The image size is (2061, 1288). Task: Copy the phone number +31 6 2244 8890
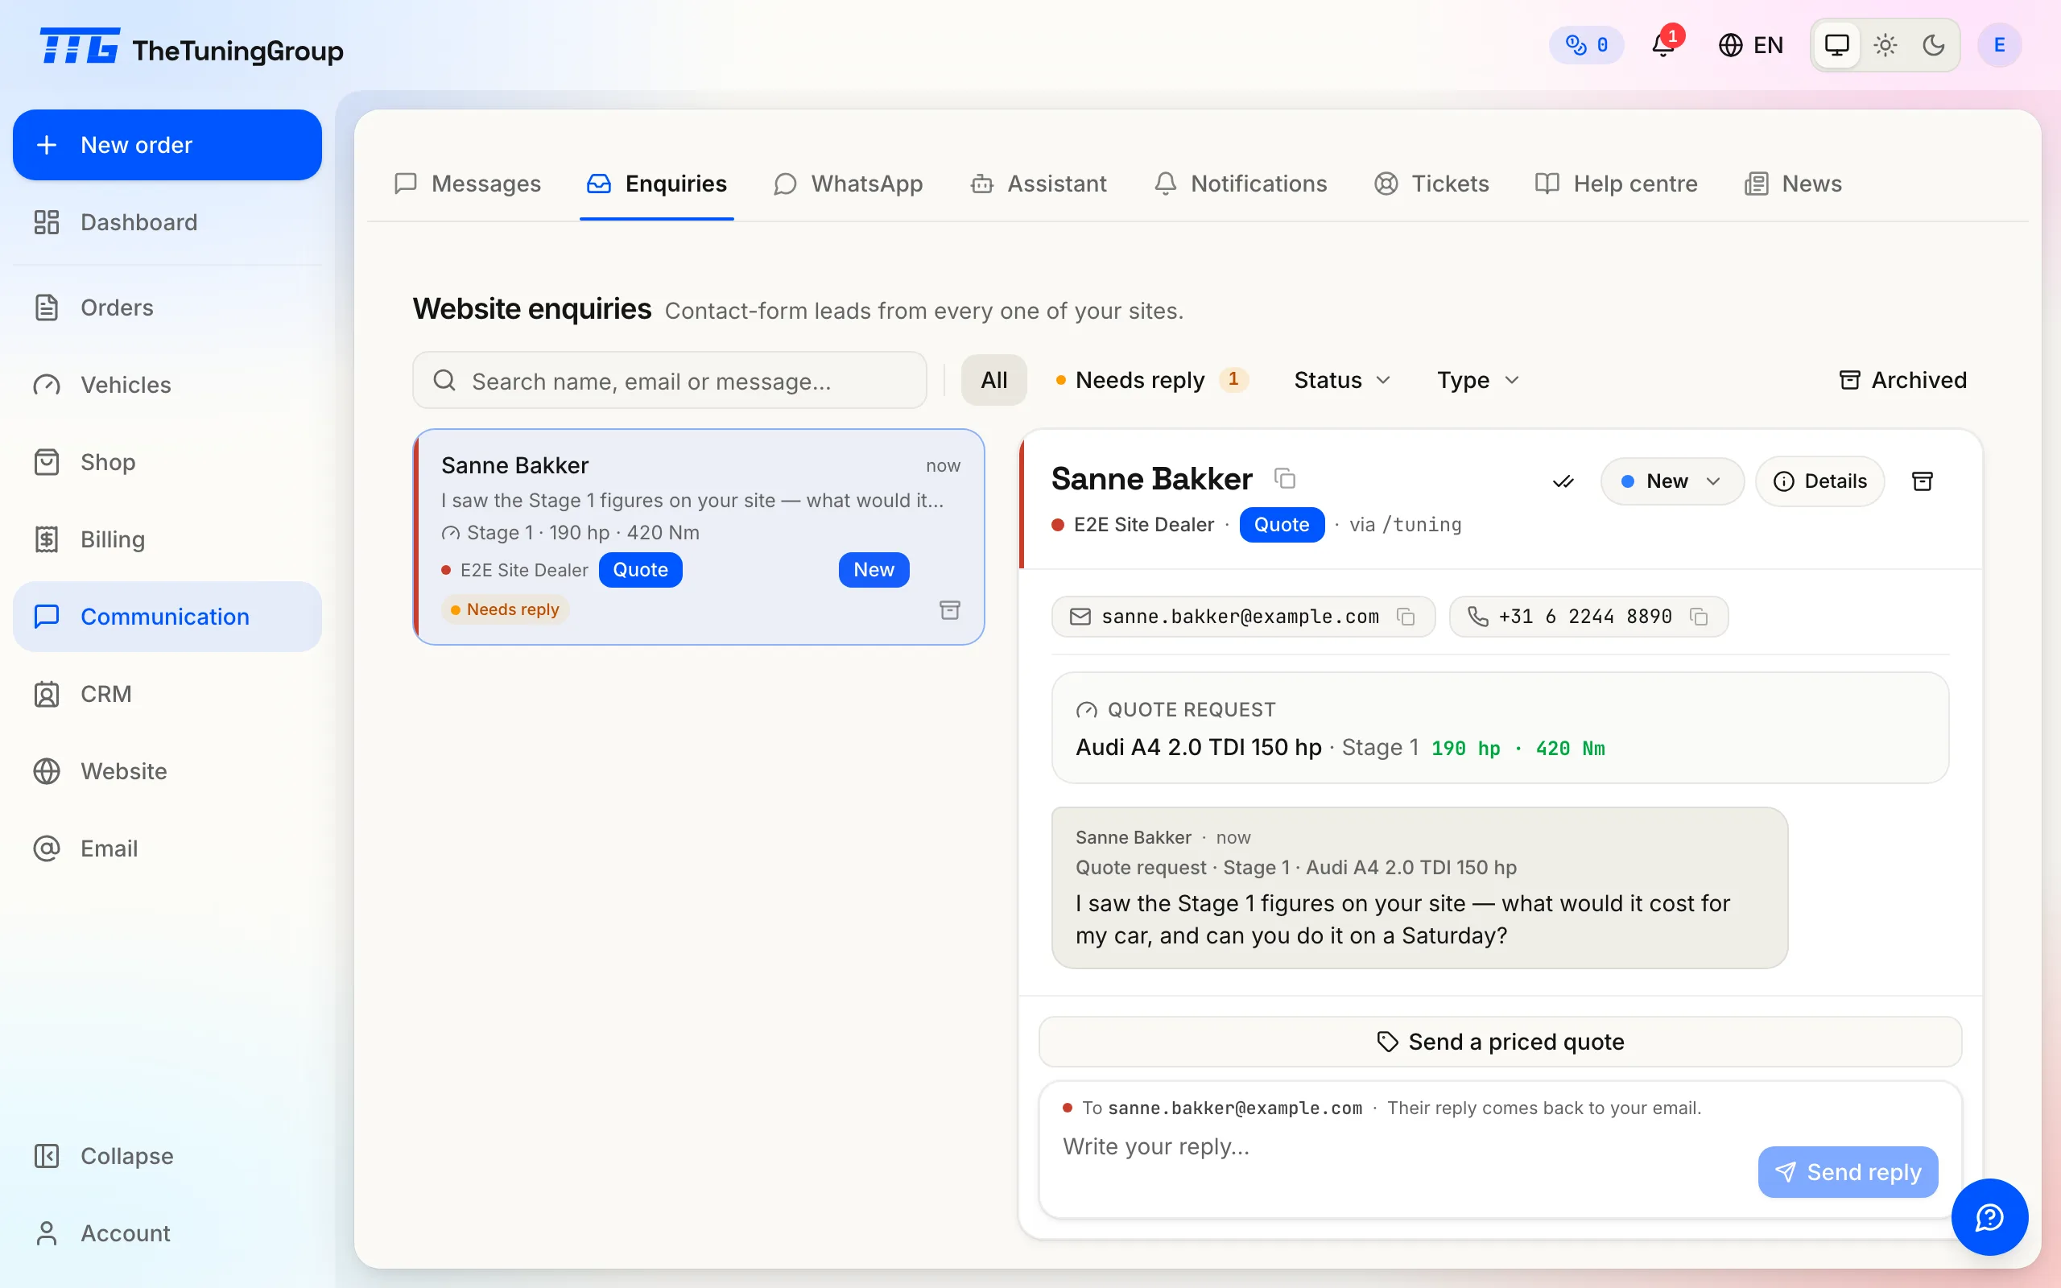(1699, 617)
